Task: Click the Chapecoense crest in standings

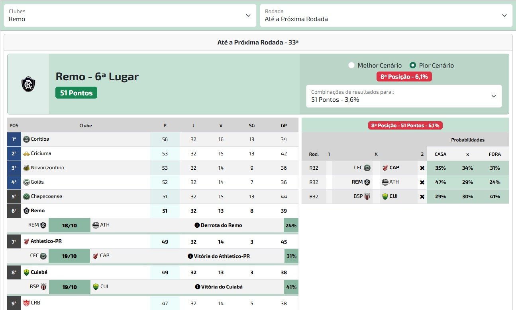Action: click(x=26, y=196)
